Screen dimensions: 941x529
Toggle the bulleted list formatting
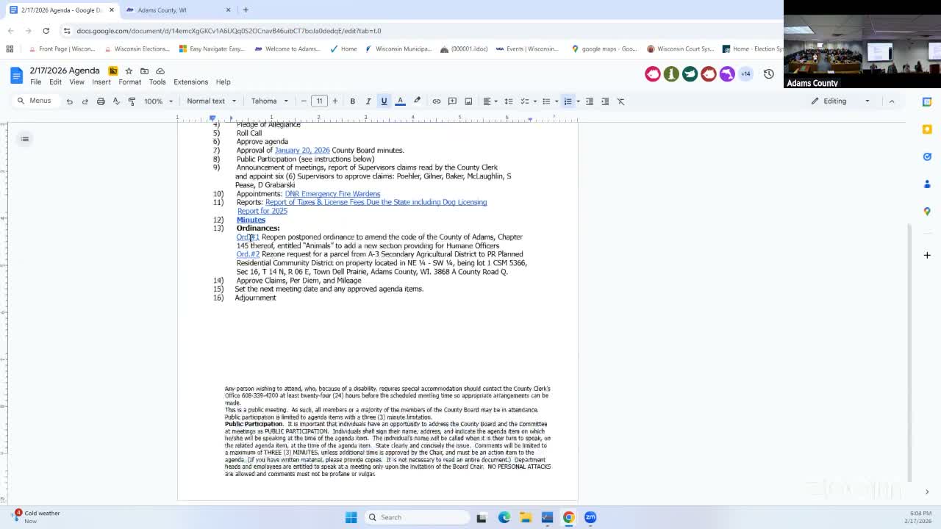point(546,101)
